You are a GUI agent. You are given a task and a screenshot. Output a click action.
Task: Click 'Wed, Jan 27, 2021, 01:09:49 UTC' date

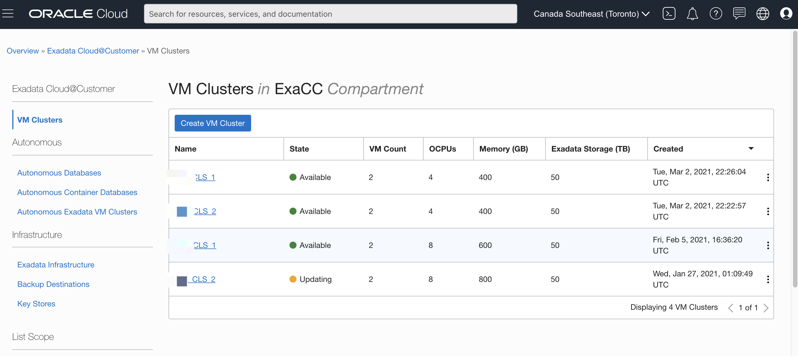click(x=702, y=279)
